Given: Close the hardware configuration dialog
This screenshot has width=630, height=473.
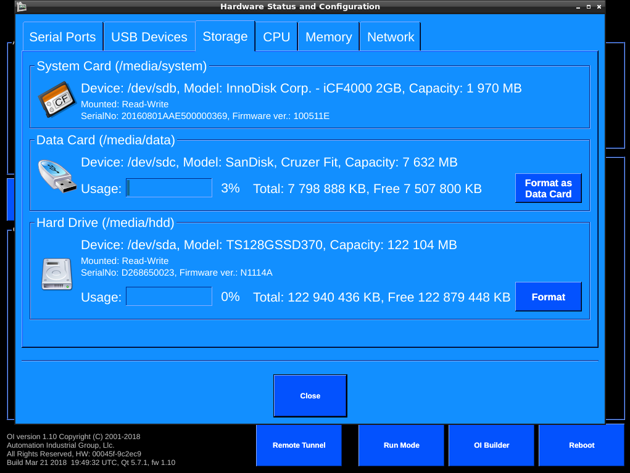Looking at the screenshot, I should click(310, 396).
